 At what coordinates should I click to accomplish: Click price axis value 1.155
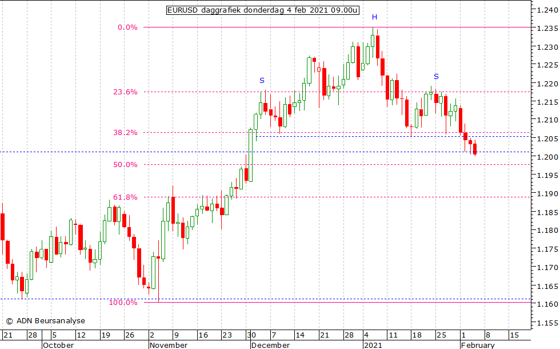coord(548,323)
